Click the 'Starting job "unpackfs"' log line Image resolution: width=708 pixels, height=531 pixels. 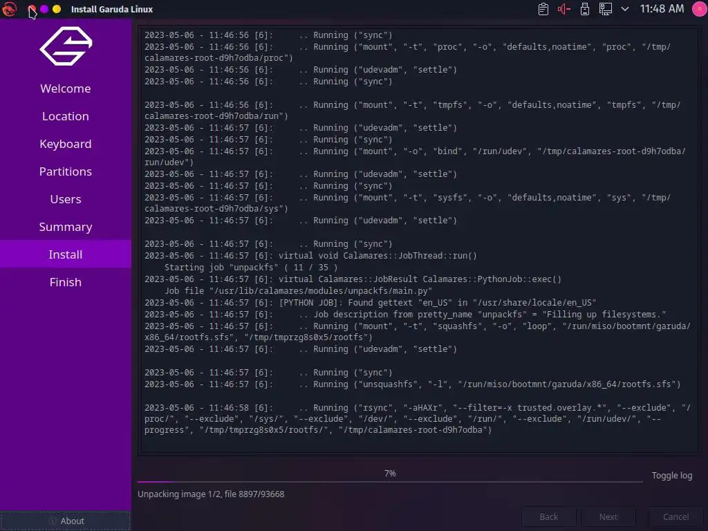(x=250, y=268)
